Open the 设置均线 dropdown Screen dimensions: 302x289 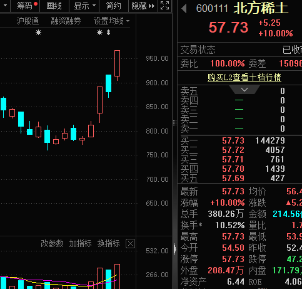tap(111, 21)
